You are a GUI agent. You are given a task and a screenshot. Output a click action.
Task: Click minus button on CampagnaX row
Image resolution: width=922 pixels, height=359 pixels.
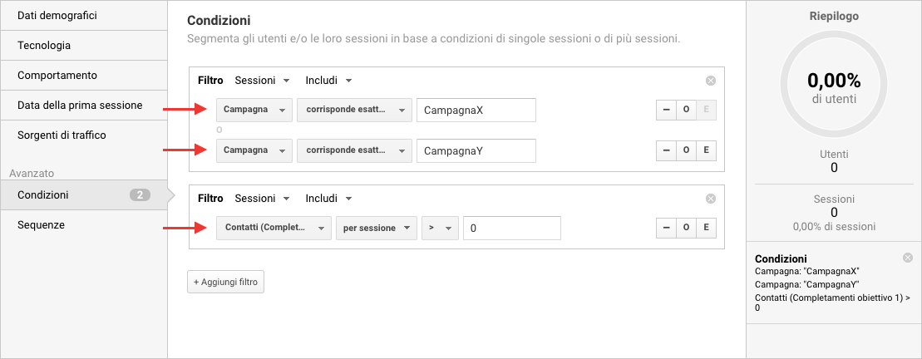click(x=666, y=111)
